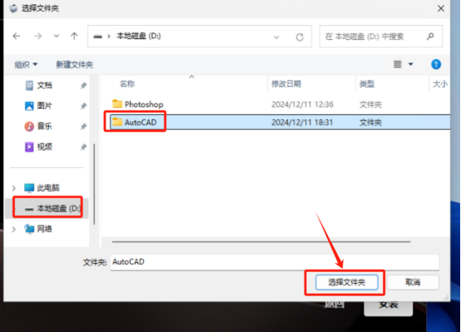Open the 组织 menu
This screenshot has height=332, width=461.
point(26,64)
